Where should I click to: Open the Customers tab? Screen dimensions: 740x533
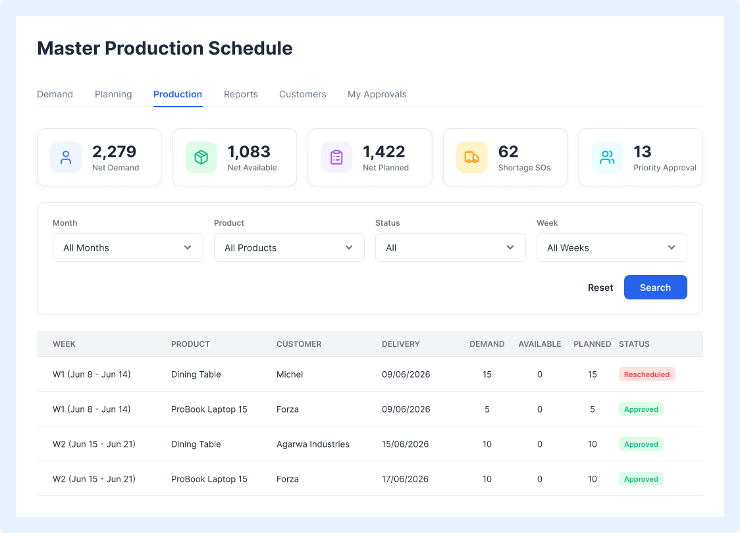(x=302, y=94)
